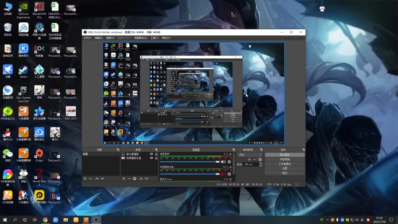398x224 pixels.
Task: Open World War Z desktop shortcut
Action: [x=39, y=178]
